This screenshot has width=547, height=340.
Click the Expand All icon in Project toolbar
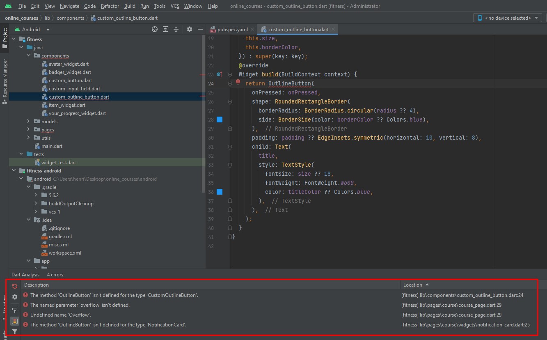[x=165, y=29]
